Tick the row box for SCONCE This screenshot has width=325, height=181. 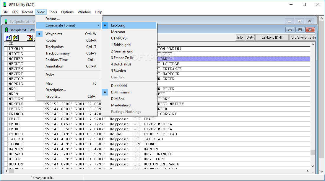[x=6, y=144]
